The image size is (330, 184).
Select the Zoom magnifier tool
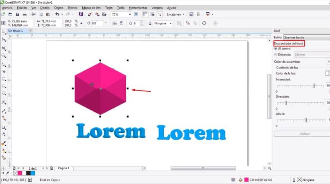[x=4, y=55]
